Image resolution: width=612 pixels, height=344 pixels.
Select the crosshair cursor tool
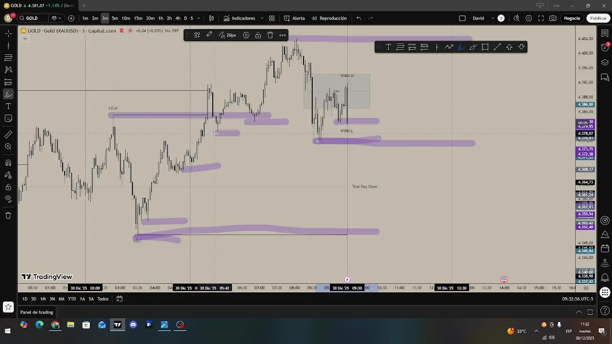[8, 33]
